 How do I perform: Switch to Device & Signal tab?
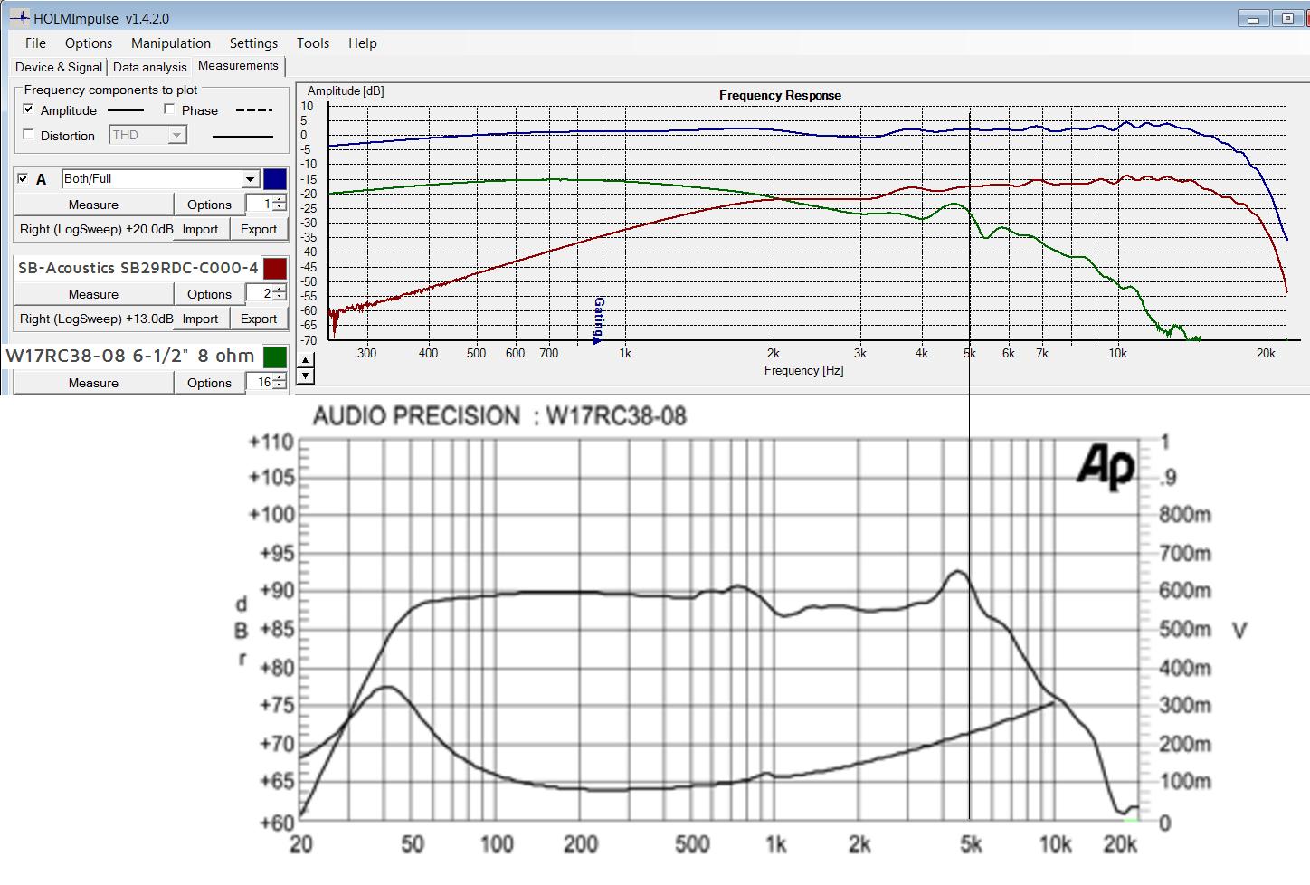point(59,67)
